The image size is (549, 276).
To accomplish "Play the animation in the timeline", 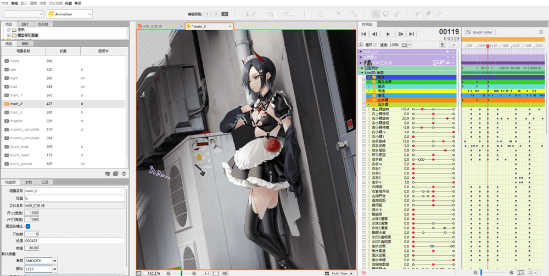I will pyautogui.click(x=388, y=34).
